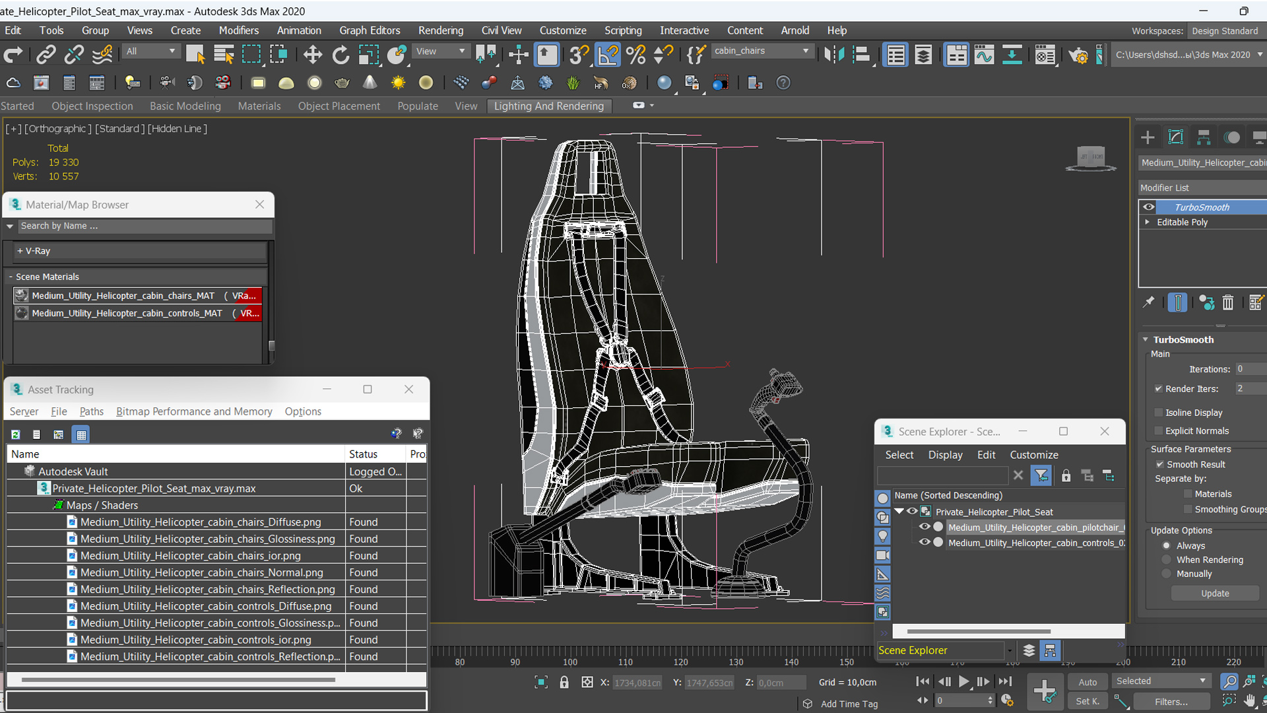Click the TurboSmooth Update button
The width and height of the screenshot is (1267, 713).
pos(1215,594)
